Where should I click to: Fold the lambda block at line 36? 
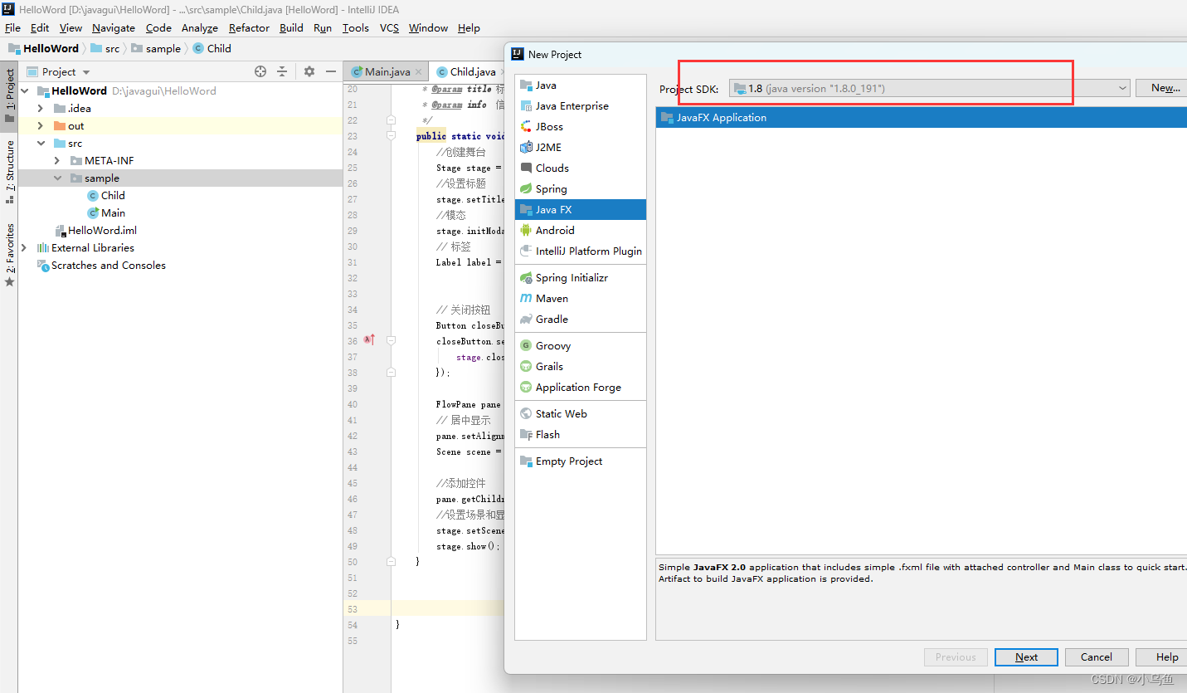click(x=391, y=341)
